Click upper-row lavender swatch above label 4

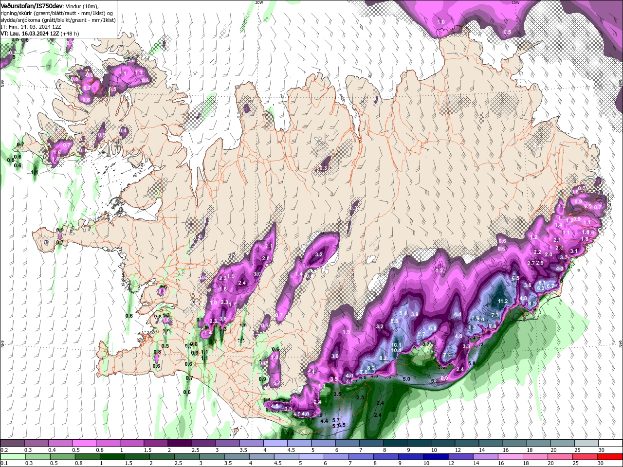[x=275, y=443]
